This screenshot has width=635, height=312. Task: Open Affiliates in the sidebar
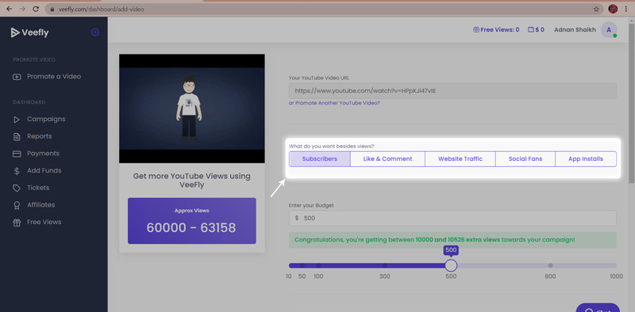(x=41, y=205)
